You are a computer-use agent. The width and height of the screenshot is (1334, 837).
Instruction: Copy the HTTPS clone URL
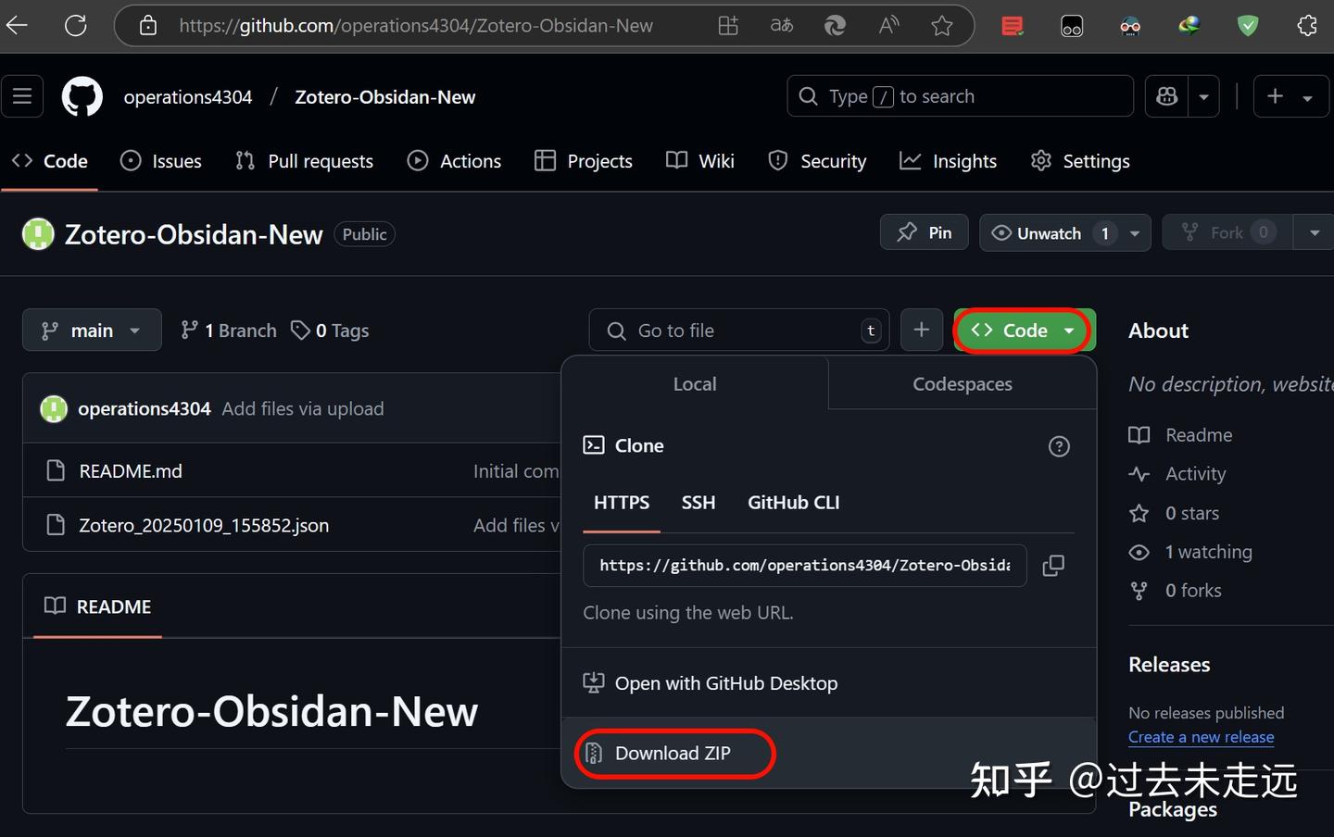1053,565
